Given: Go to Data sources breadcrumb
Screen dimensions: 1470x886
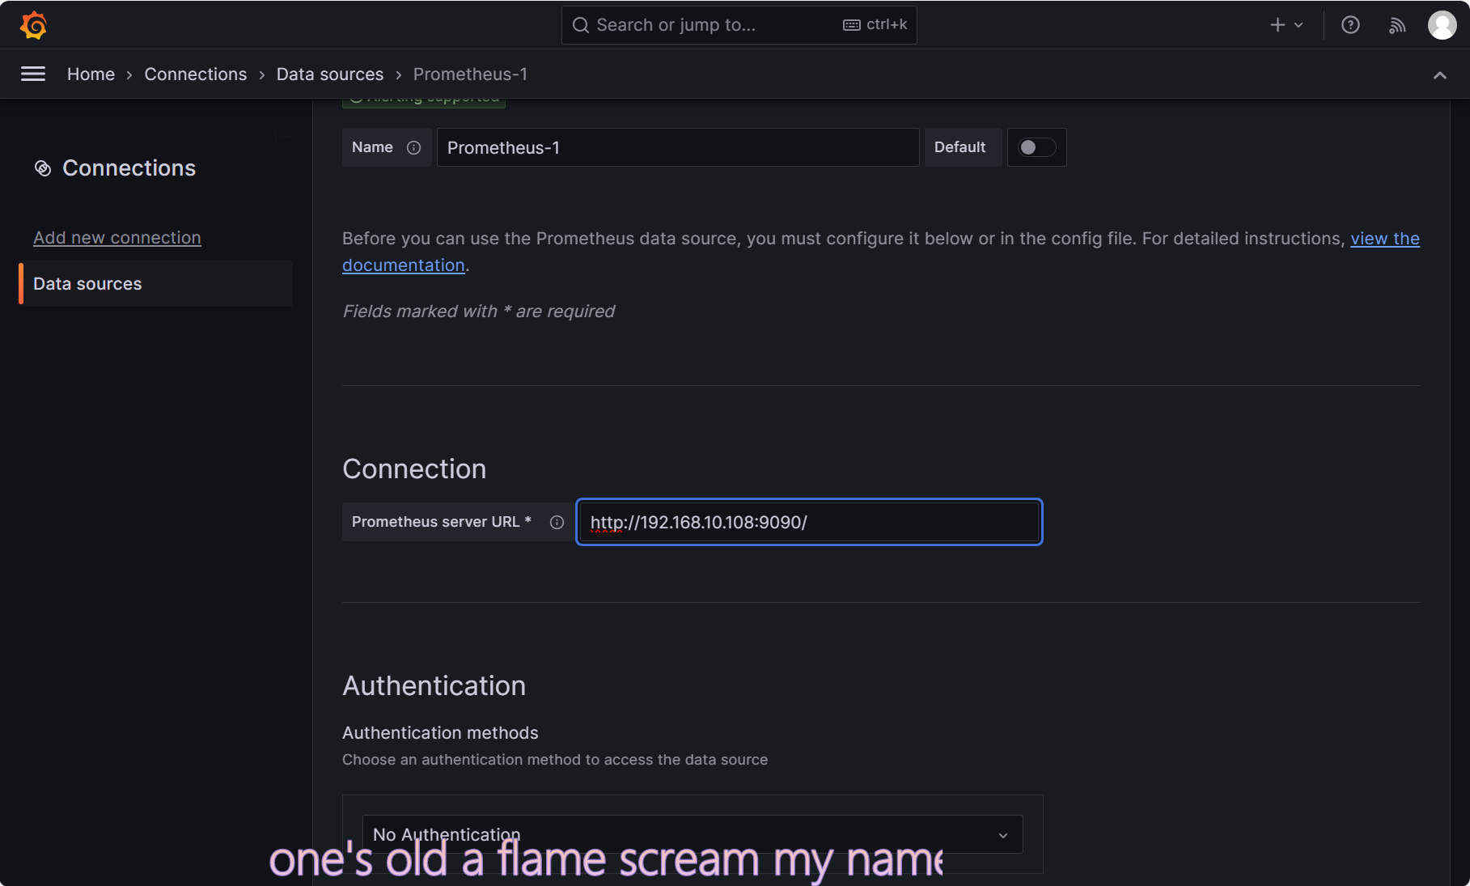Looking at the screenshot, I should tap(330, 74).
